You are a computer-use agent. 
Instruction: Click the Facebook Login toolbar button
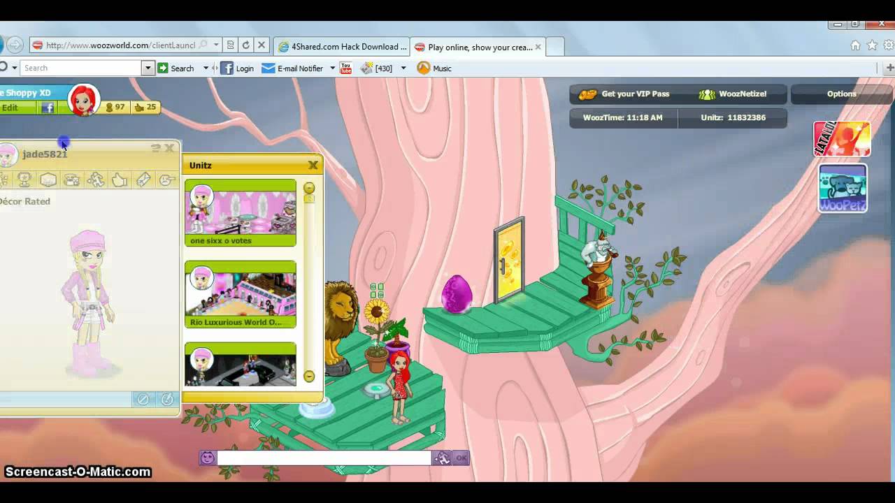pos(237,68)
